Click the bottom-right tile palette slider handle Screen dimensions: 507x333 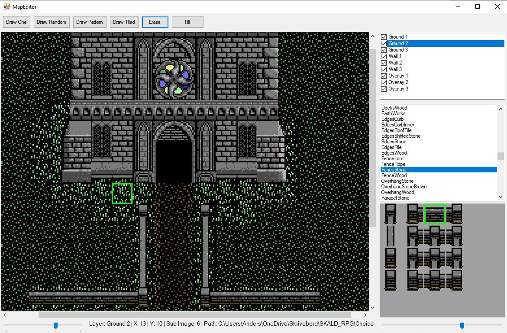462,326
